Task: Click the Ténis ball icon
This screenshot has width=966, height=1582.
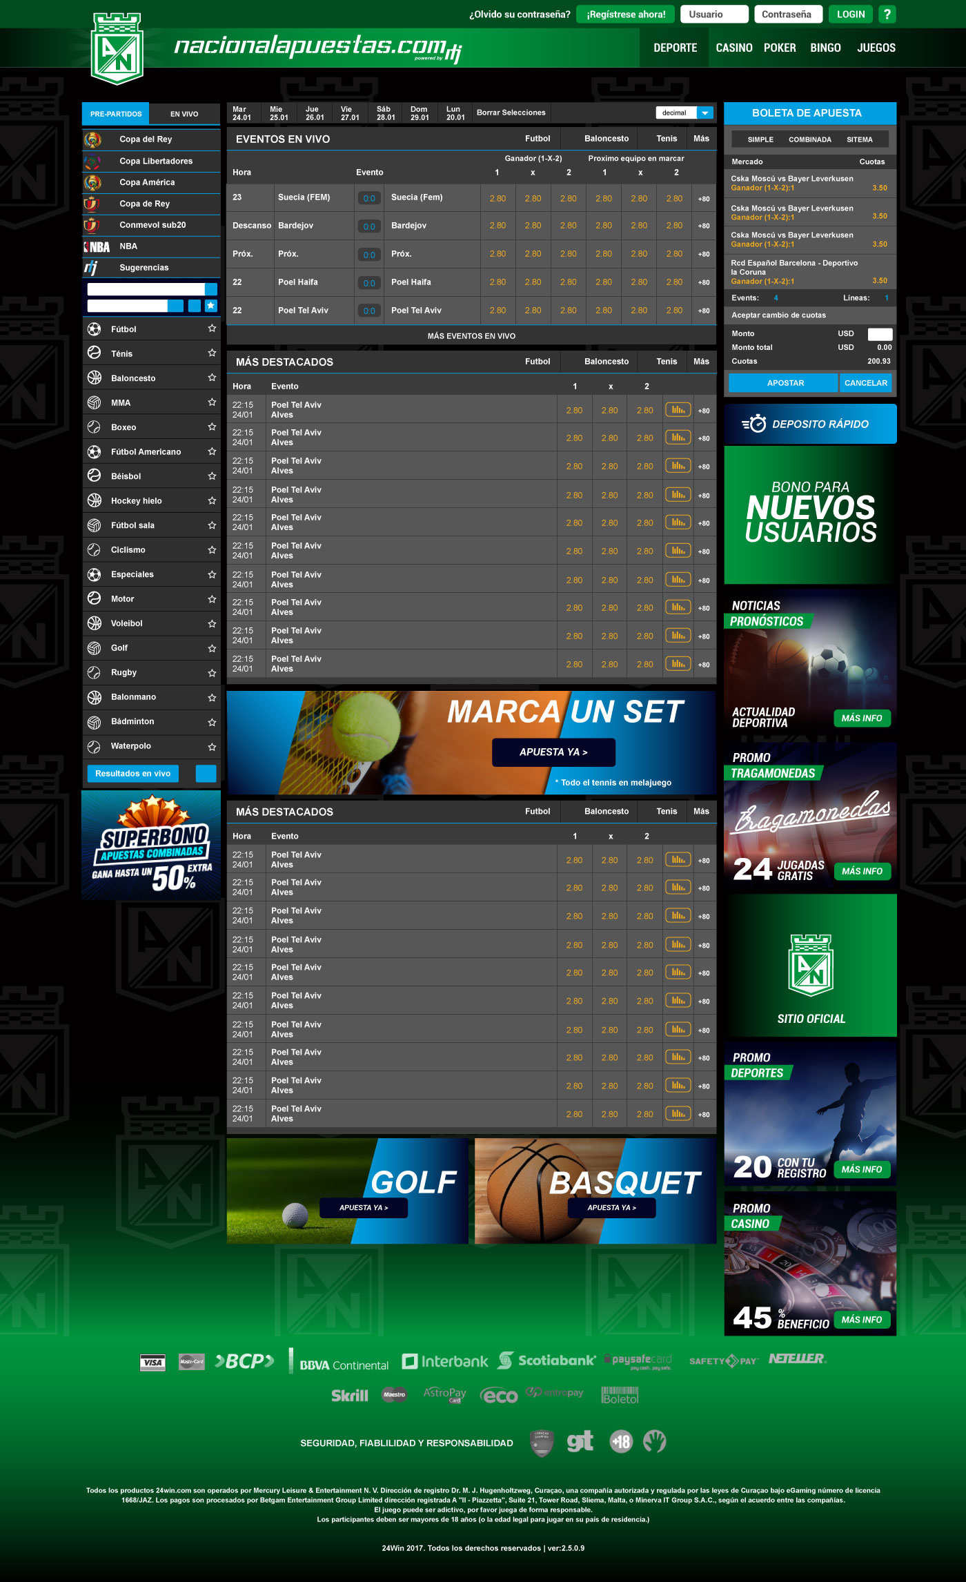Action: click(x=95, y=353)
